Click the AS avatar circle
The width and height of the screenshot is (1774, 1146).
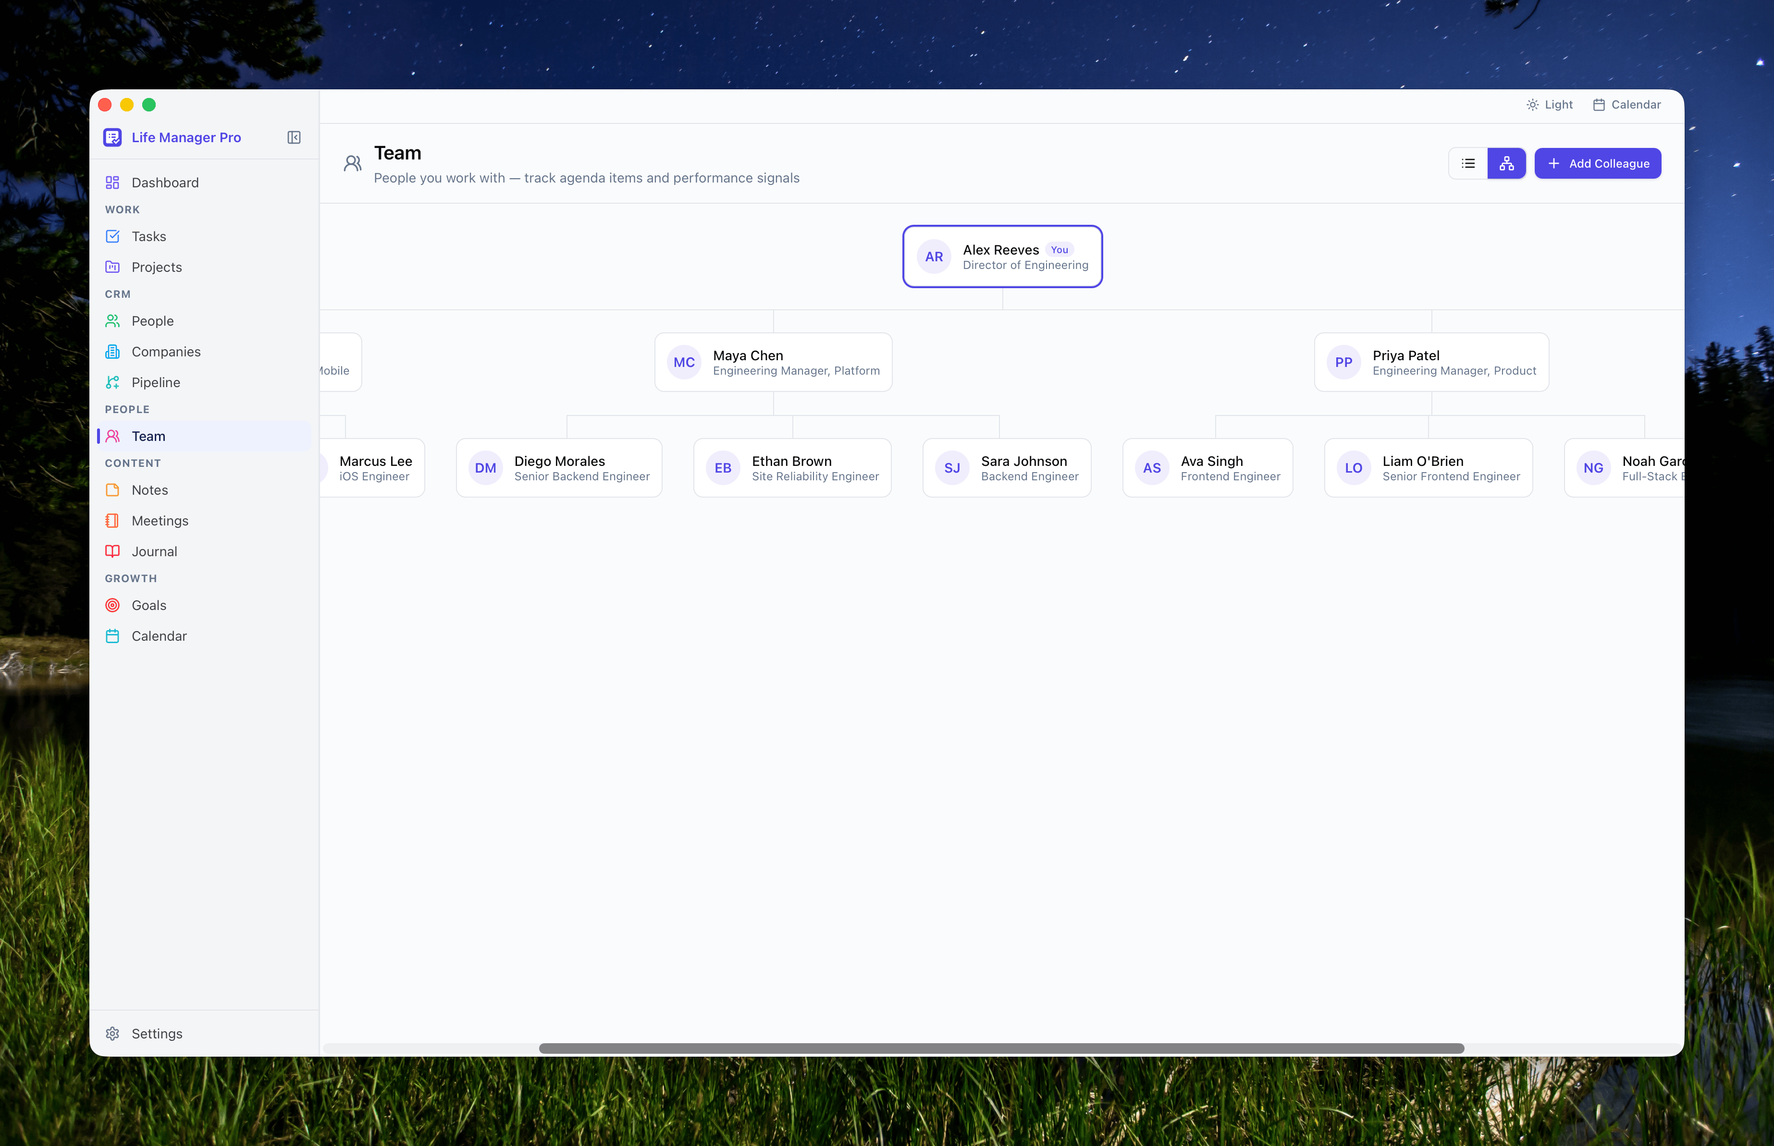1152,468
